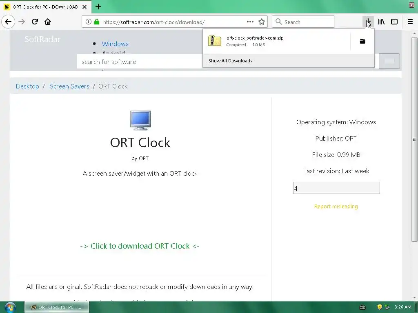Click scrollbar down arrow

414,298
